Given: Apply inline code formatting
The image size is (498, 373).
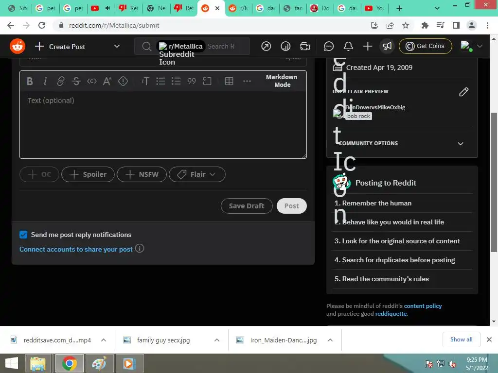Looking at the screenshot, I should [x=92, y=81].
